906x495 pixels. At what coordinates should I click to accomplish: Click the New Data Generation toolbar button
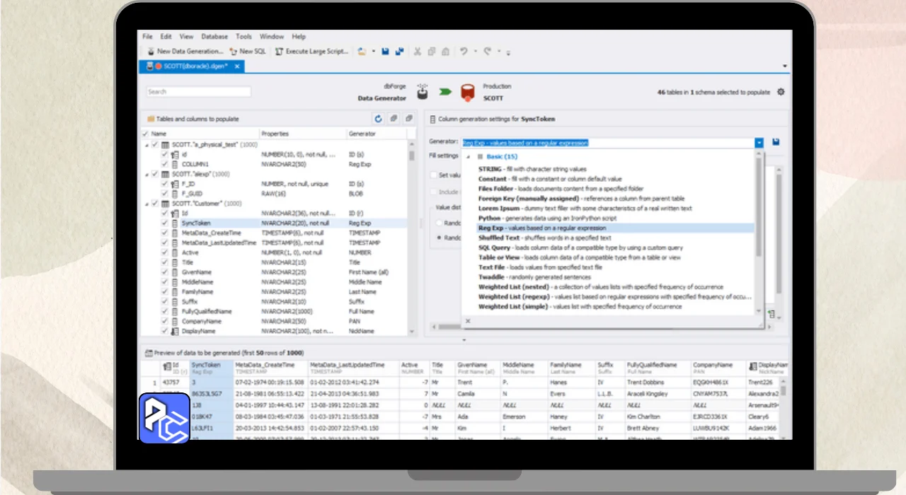(185, 52)
